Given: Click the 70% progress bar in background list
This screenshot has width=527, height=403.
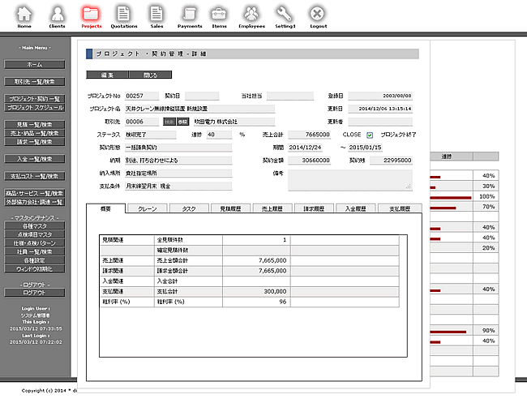Looking at the screenshot, I should [x=443, y=208].
